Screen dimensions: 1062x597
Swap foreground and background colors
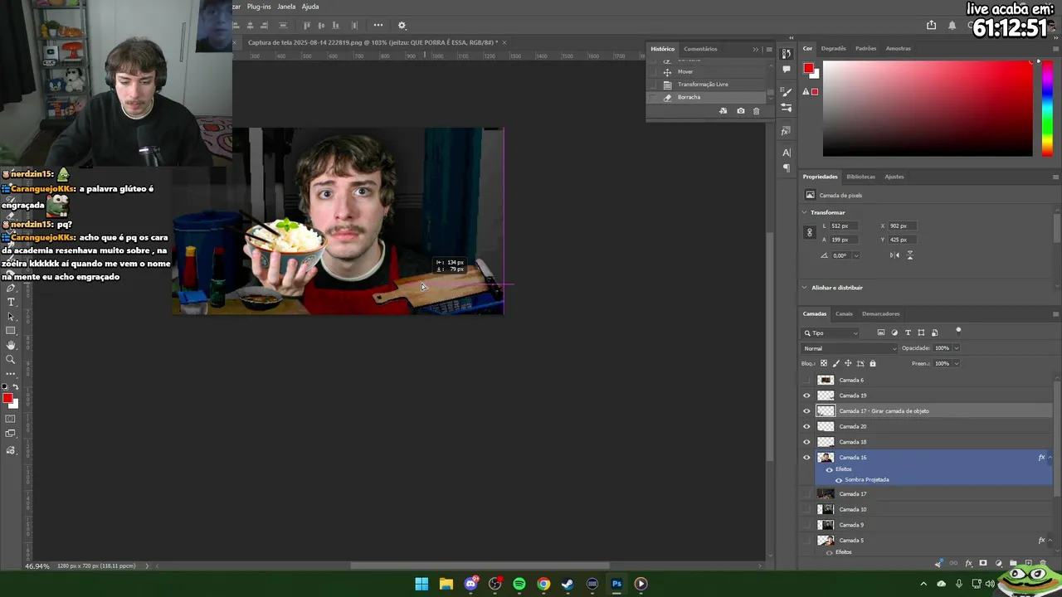pos(15,387)
